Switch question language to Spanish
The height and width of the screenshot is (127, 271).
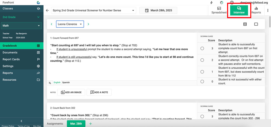[x=66, y=82]
